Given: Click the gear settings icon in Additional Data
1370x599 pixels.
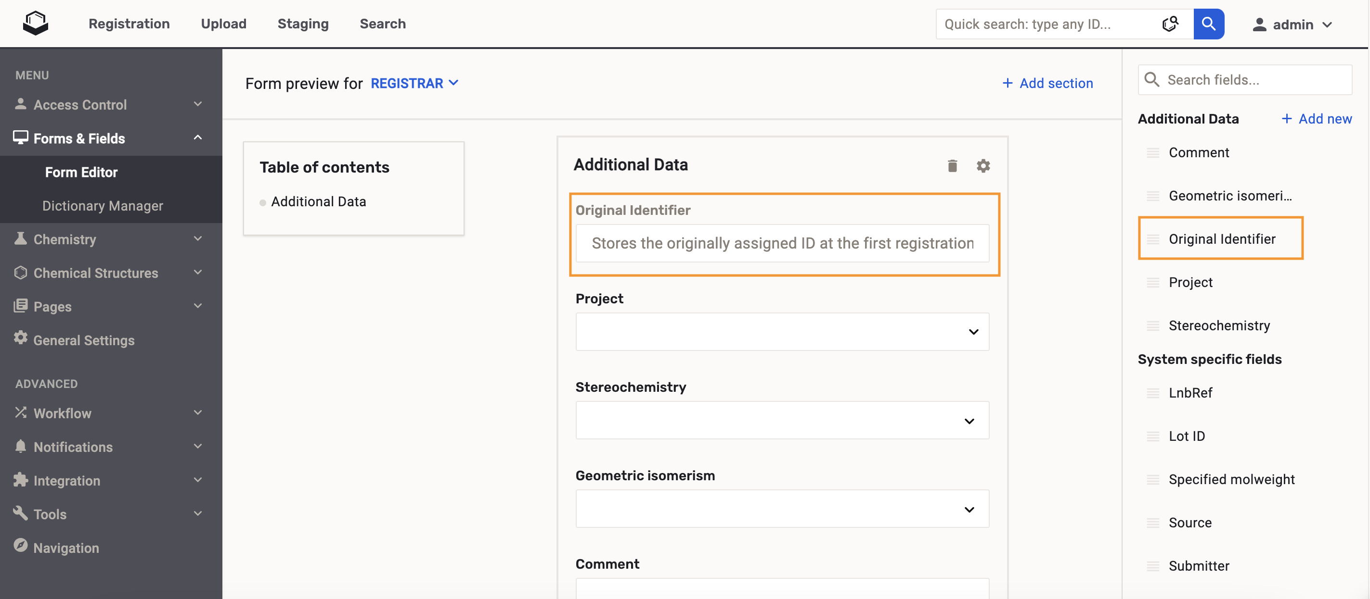Looking at the screenshot, I should (983, 165).
